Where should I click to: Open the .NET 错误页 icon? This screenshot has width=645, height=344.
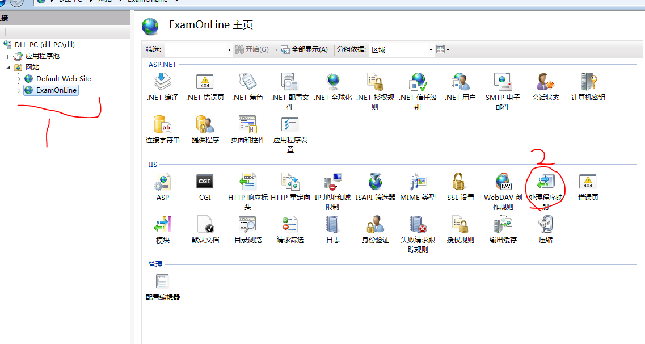(x=205, y=82)
